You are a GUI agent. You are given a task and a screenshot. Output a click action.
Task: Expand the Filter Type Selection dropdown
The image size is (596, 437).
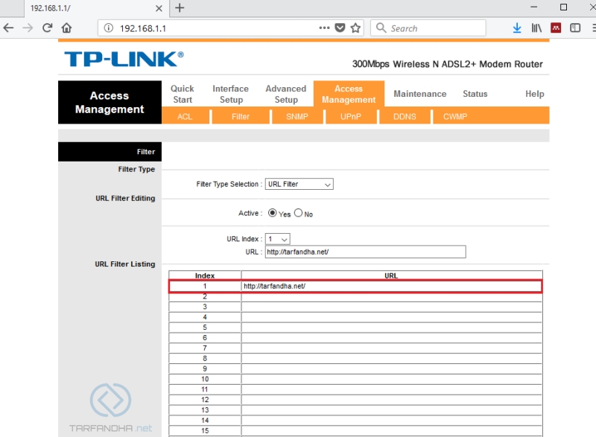299,184
